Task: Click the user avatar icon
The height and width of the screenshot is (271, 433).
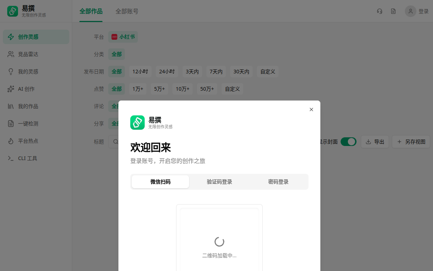Action: [x=410, y=11]
